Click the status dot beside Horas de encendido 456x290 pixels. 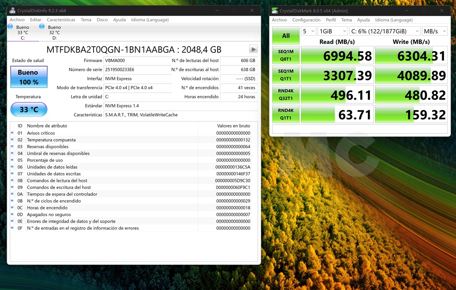coord(12,208)
